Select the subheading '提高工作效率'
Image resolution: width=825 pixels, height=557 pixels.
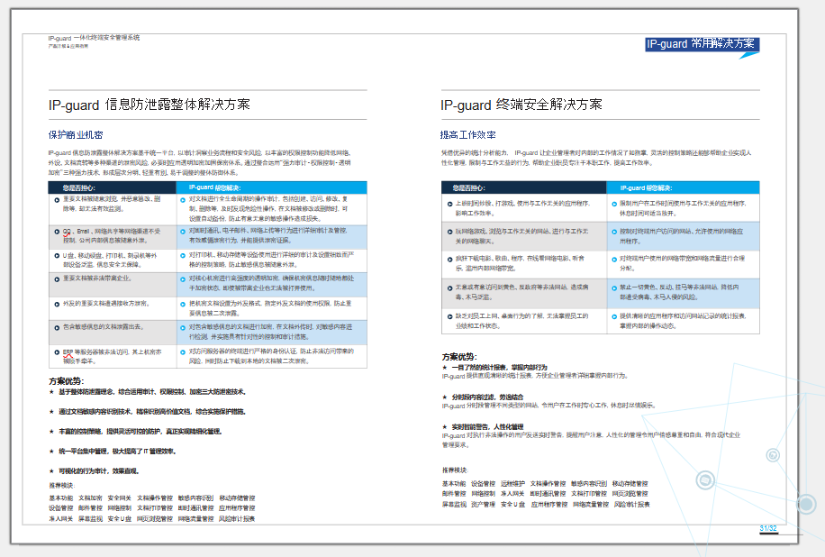[x=468, y=135]
